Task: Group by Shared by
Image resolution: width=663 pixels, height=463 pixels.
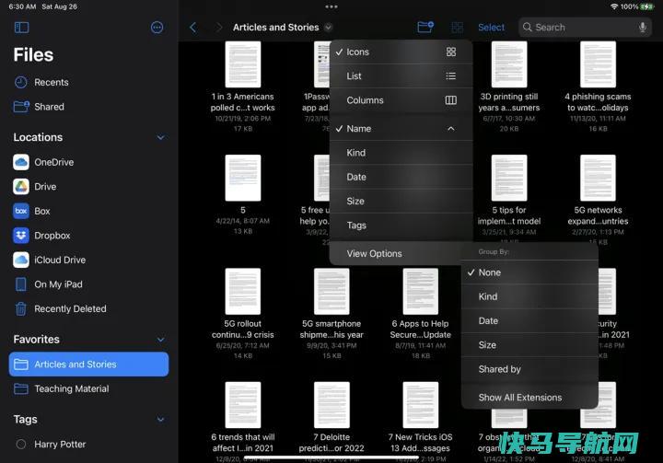Action: coord(529,369)
